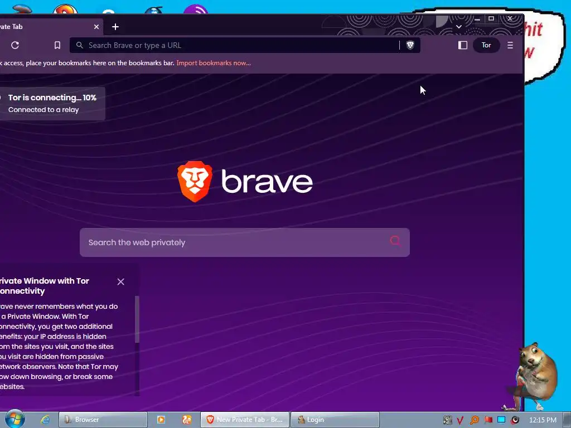This screenshot has height=428, width=571.
Task: Click Import bookmarks now link
Action: (214, 63)
